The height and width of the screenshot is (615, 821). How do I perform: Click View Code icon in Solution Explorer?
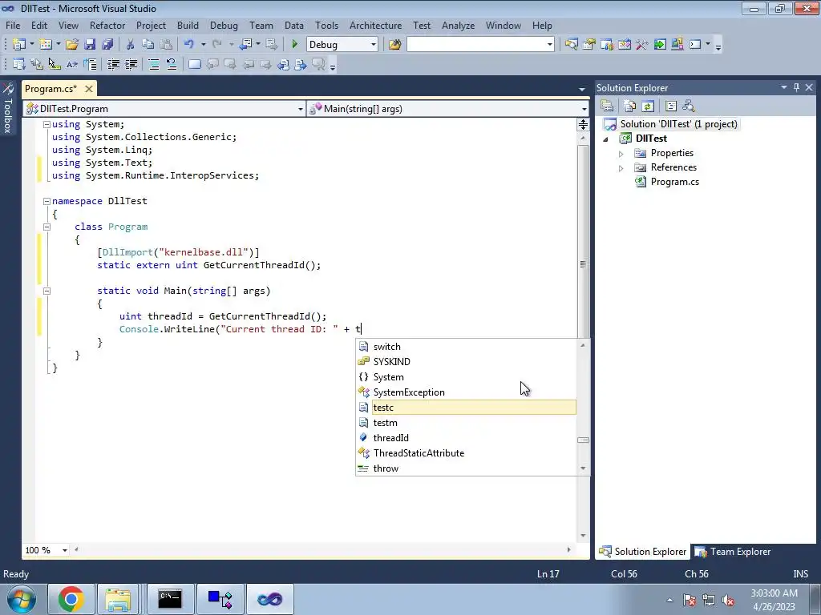click(671, 107)
